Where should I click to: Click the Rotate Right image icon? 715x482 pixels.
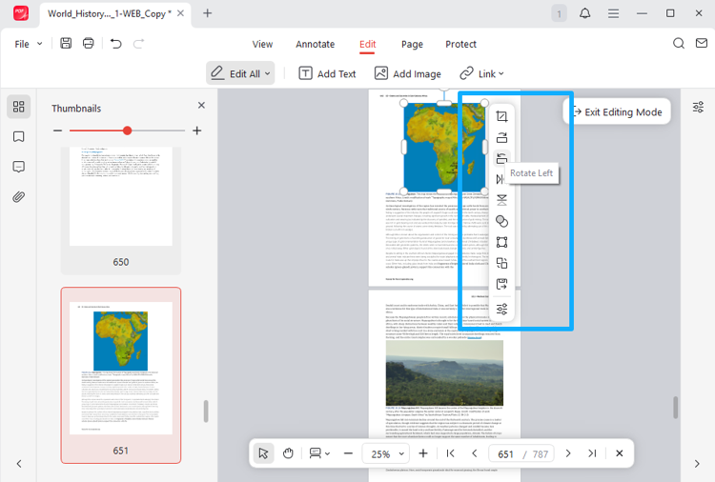pos(501,137)
